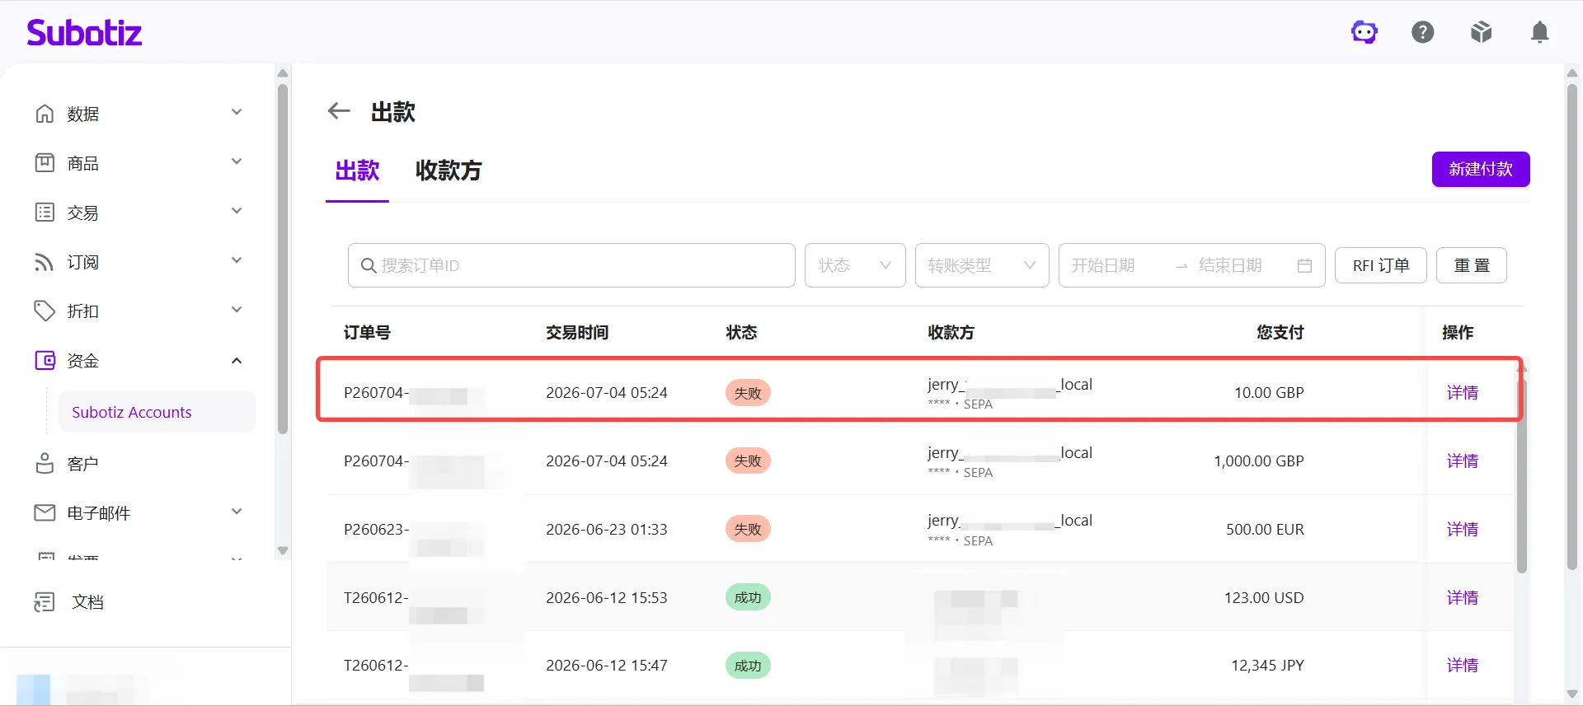
Task: Click the 结束日期 date field
Action: pos(1231,265)
